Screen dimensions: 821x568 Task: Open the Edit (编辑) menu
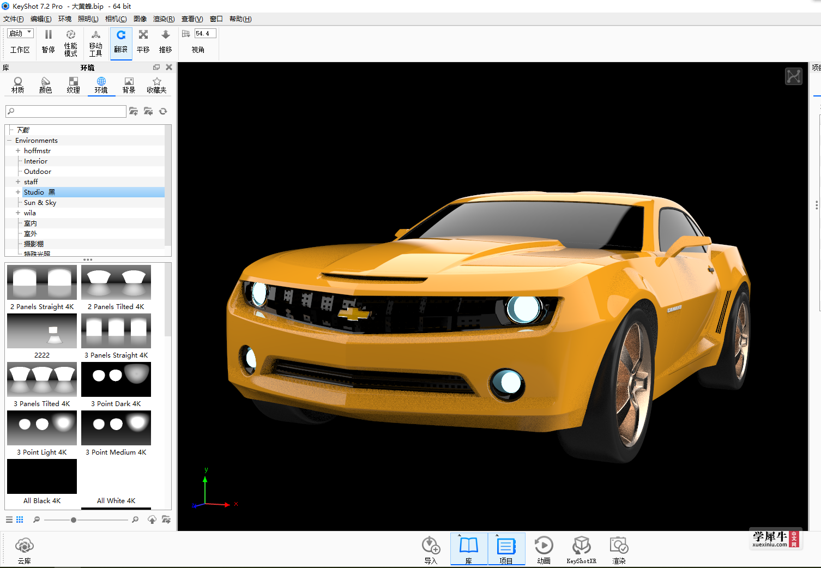coord(41,19)
